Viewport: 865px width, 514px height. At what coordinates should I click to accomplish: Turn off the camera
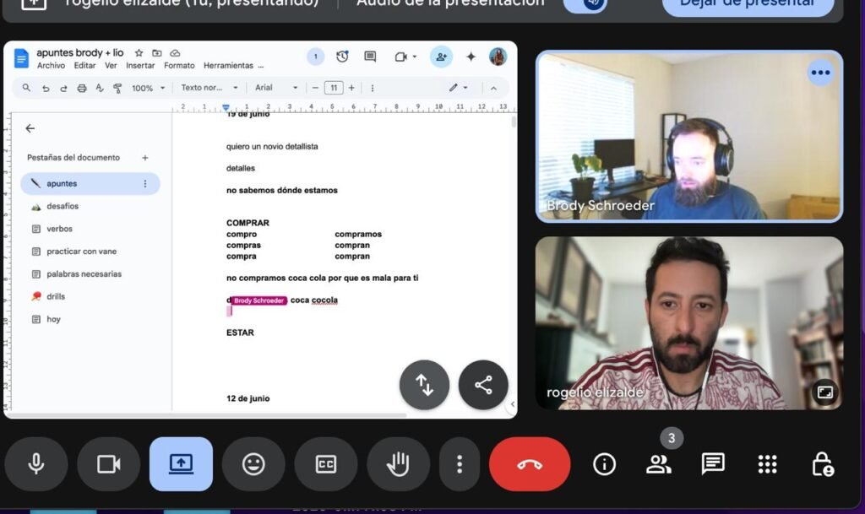click(x=108, y=464)
